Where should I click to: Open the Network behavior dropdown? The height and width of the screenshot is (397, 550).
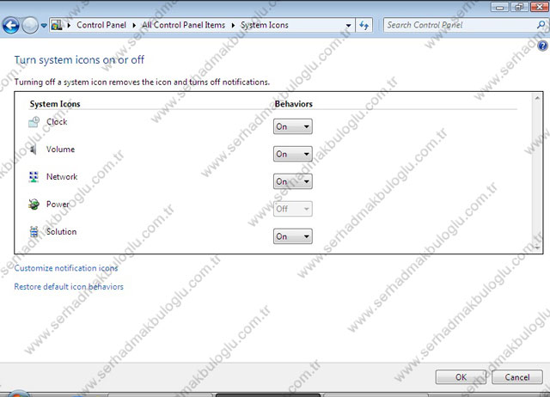click(x=292, y=181)
